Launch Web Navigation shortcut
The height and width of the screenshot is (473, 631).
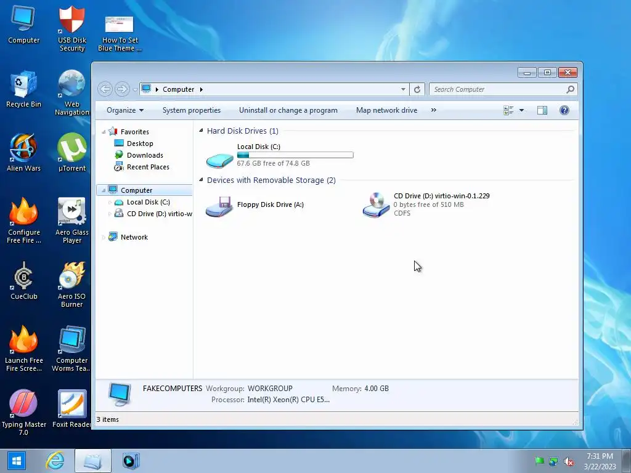pos(71,92)
